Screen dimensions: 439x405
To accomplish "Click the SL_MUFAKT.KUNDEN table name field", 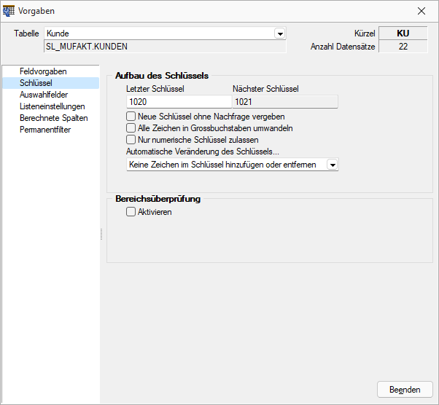I will pos(165,47).
